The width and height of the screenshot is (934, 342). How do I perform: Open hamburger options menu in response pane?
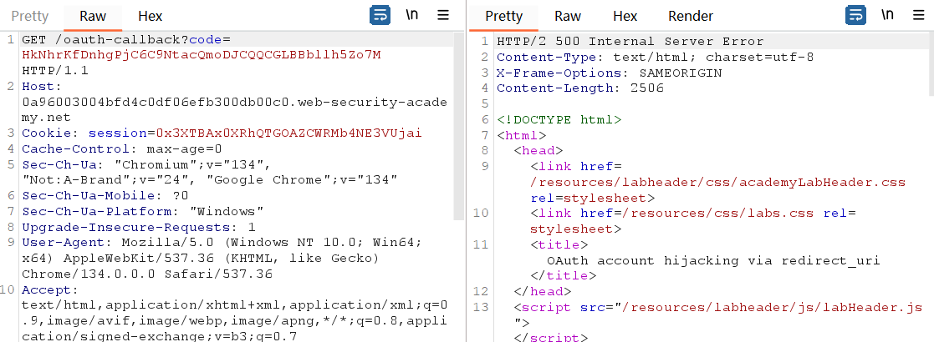[x=919, y=15]
